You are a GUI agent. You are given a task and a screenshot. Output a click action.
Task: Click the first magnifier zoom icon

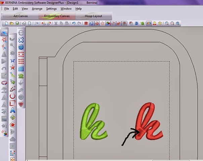tap(167, 23)
